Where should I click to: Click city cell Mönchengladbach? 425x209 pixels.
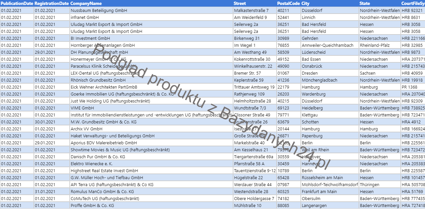[330, 80]
